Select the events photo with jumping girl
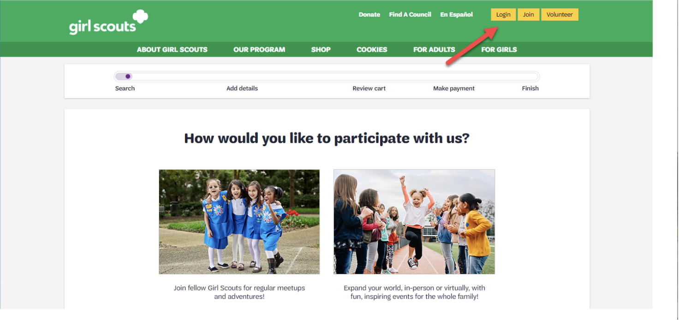The width and height of the screenshot is (679, 320). (x=414, y=222)
